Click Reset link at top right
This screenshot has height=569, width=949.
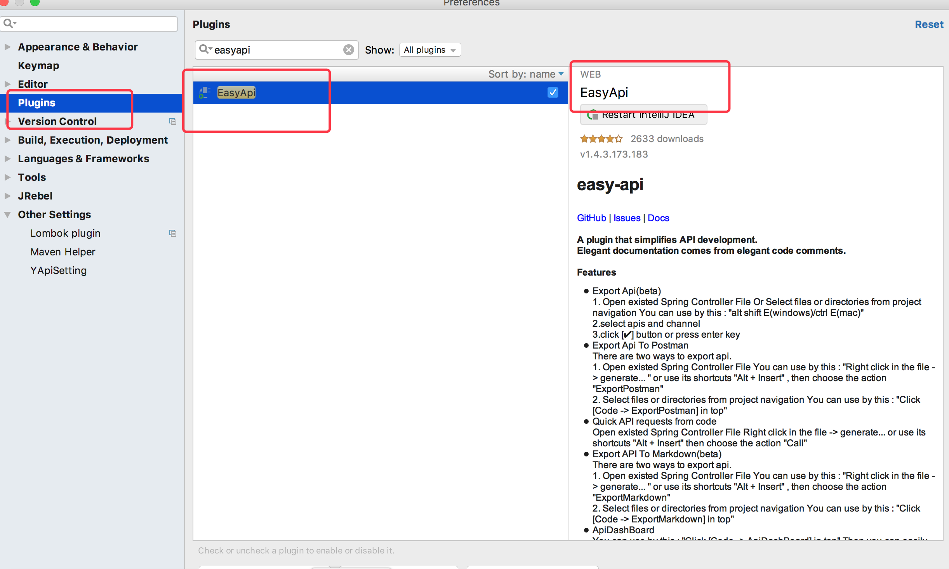[x=929, y=24]
